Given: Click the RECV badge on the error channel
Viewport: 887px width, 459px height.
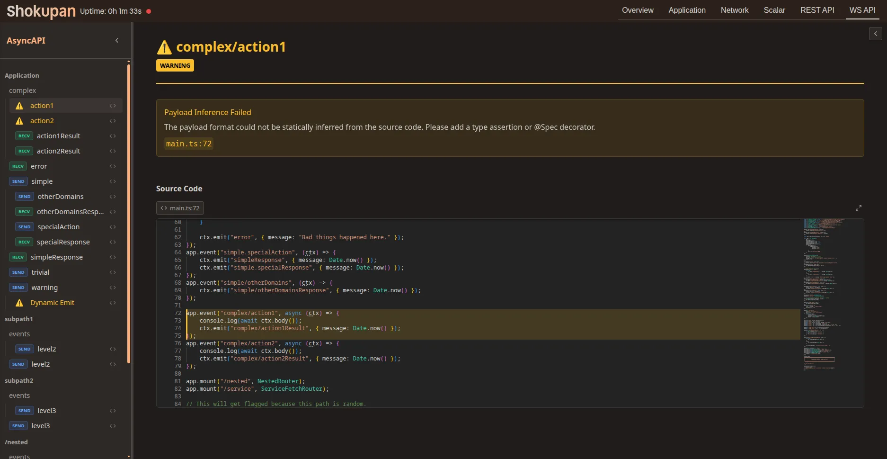Looking at the screenshot, I should tap(18, 166).
